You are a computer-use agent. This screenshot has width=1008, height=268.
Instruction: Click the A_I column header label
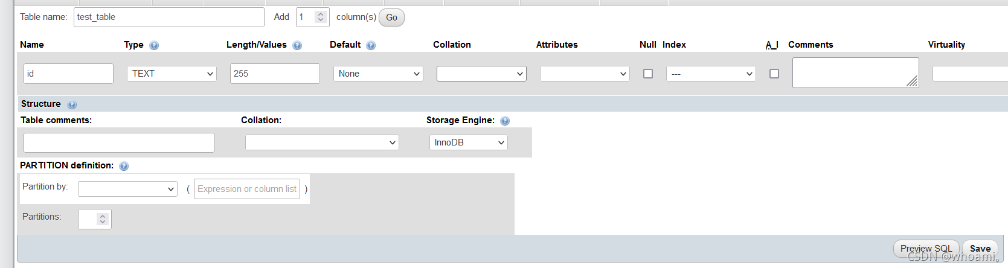(772, 45)
